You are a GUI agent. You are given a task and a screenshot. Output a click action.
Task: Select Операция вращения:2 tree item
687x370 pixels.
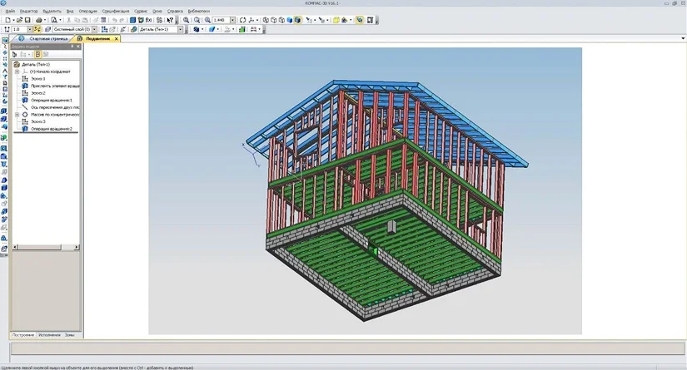[52, 129]
